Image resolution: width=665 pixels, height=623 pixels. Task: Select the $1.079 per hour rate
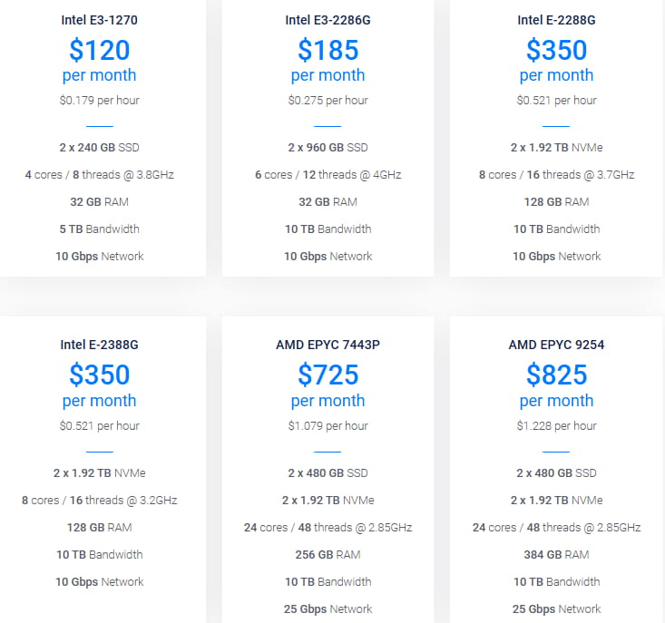[328, 426]
